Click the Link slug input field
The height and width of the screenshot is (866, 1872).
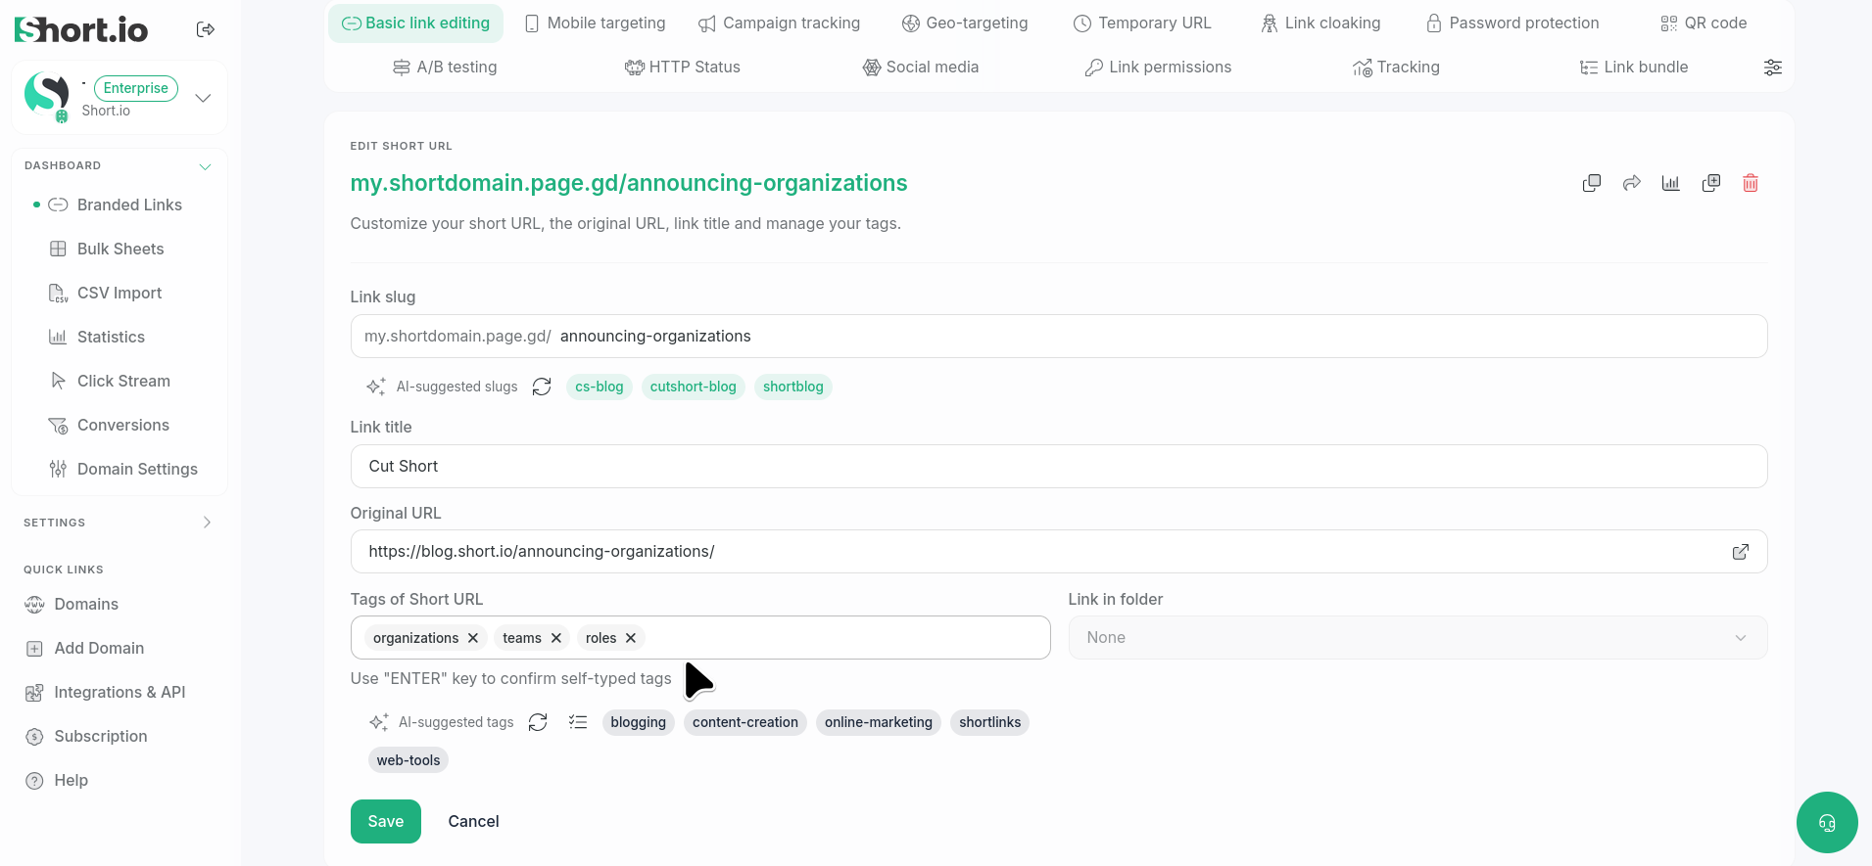coord(1059,337)
